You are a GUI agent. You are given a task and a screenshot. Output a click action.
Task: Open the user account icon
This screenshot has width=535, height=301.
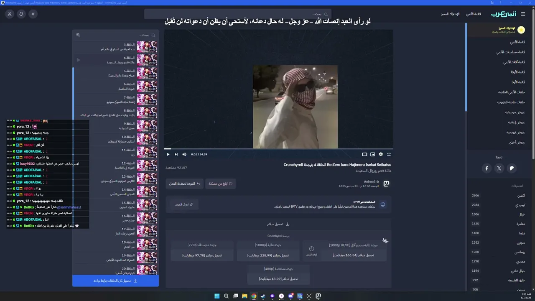(10, 14)
